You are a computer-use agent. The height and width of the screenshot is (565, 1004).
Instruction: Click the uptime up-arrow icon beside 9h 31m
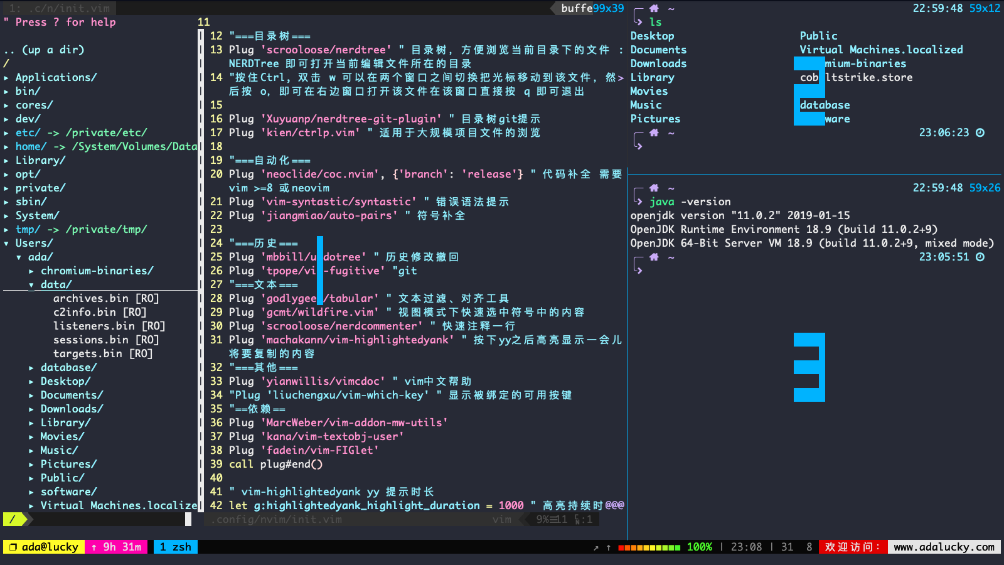93,547
